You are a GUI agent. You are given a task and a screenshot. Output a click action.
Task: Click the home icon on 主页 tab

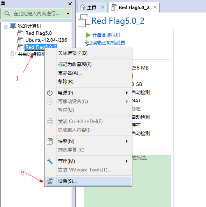point(83,7)
